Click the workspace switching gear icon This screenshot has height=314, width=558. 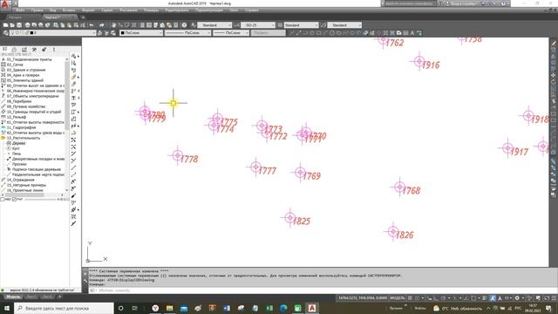coord(517,298)
